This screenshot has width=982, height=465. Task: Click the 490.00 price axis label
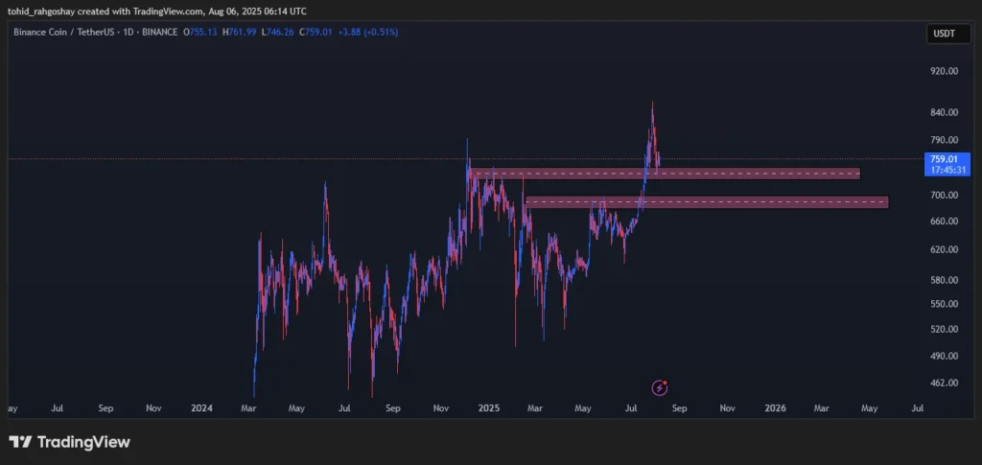click(x=944, y=356)
